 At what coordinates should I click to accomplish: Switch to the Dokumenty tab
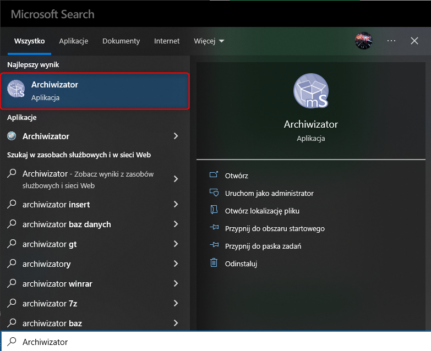click(121, 41)
